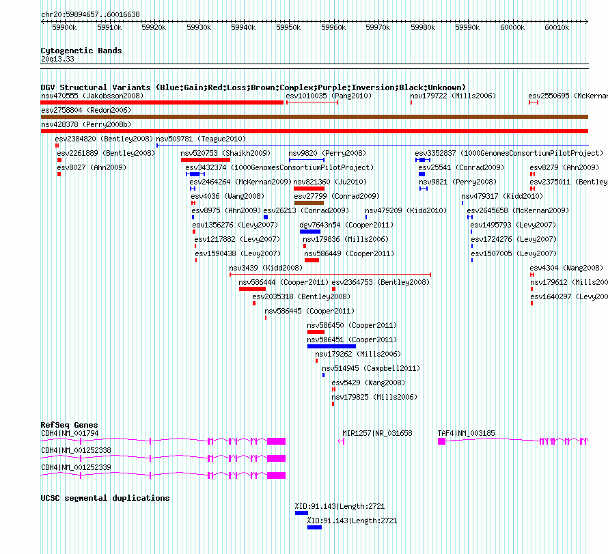Click the 59900k ruler position label
The image size is (608, 554).
64,27
